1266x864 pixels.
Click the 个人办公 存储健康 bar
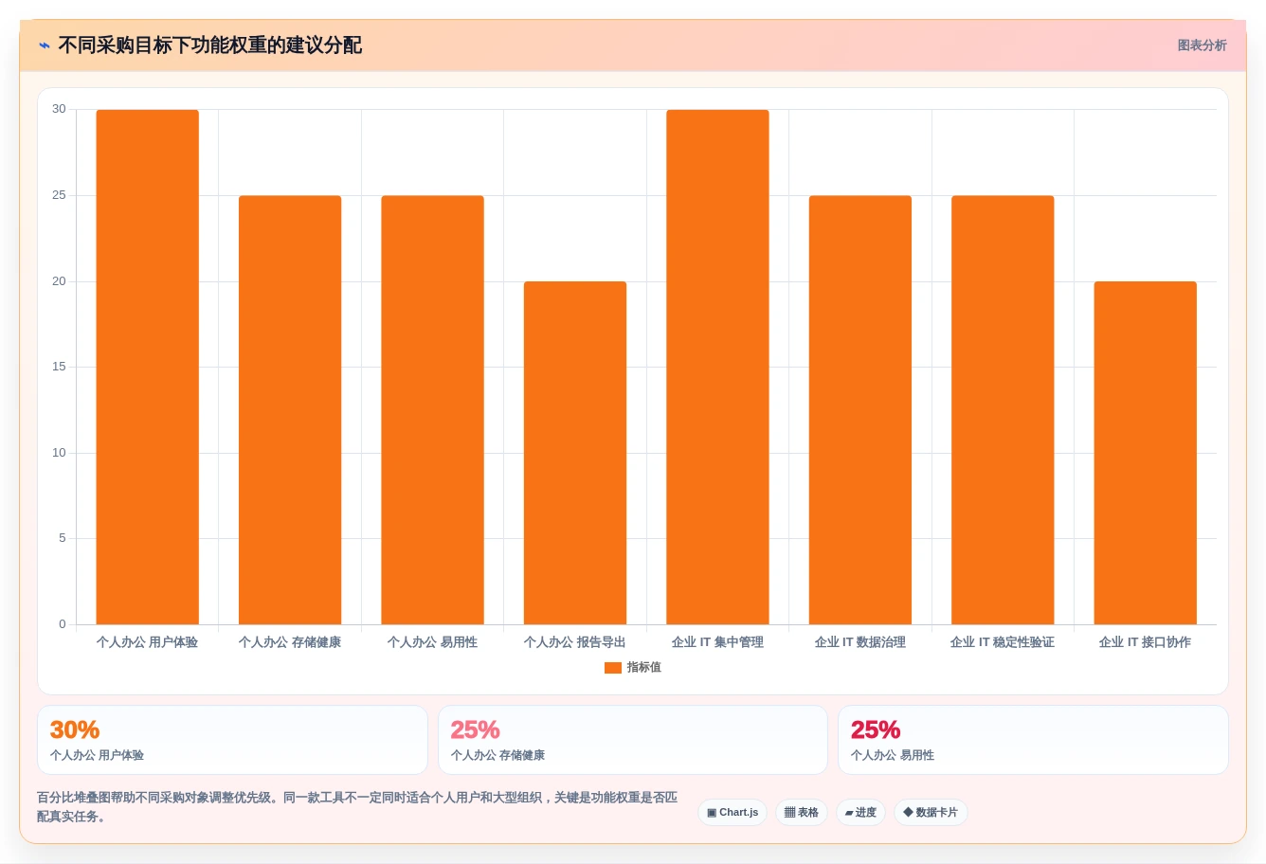(x=290, y=410)
